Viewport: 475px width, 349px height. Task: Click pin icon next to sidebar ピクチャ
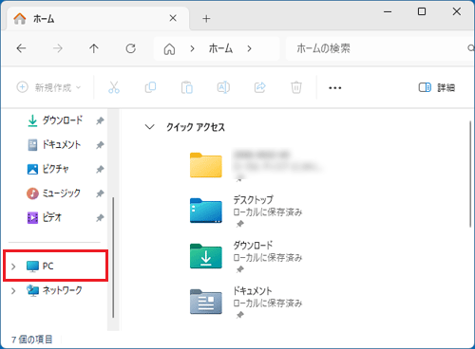point(100,169)
